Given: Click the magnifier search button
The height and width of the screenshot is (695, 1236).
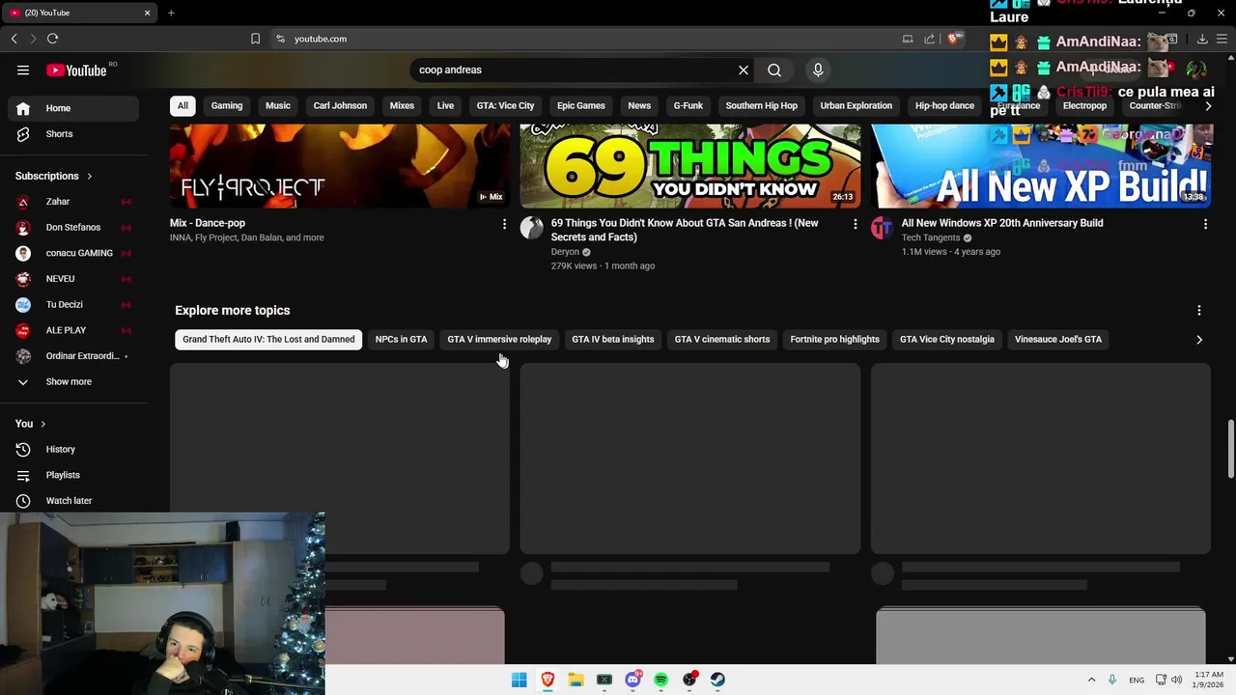Looking at the screenshot, I should click(x=774, y=69).
